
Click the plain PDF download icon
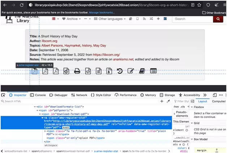[x=34, y=71]
